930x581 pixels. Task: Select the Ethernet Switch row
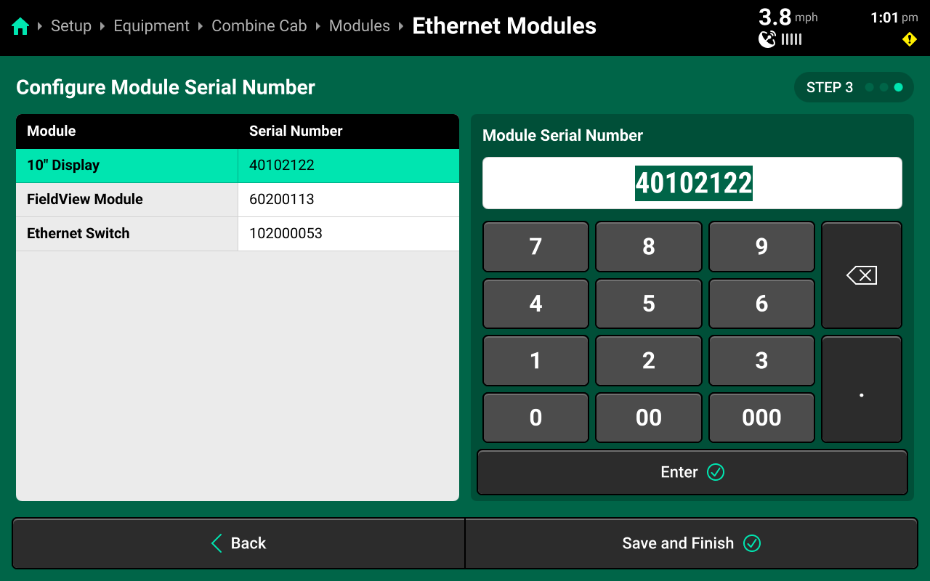click(238, 234)
